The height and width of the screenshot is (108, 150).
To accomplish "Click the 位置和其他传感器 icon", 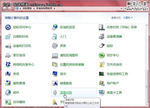I will tap(55, 65).
